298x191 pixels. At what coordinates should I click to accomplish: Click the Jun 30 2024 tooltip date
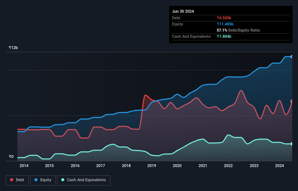tap(183, 11)
